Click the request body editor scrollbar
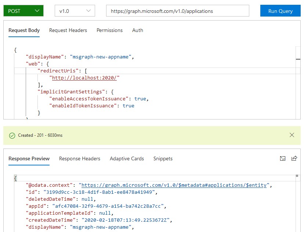304x232 pixels. point(298,59)
